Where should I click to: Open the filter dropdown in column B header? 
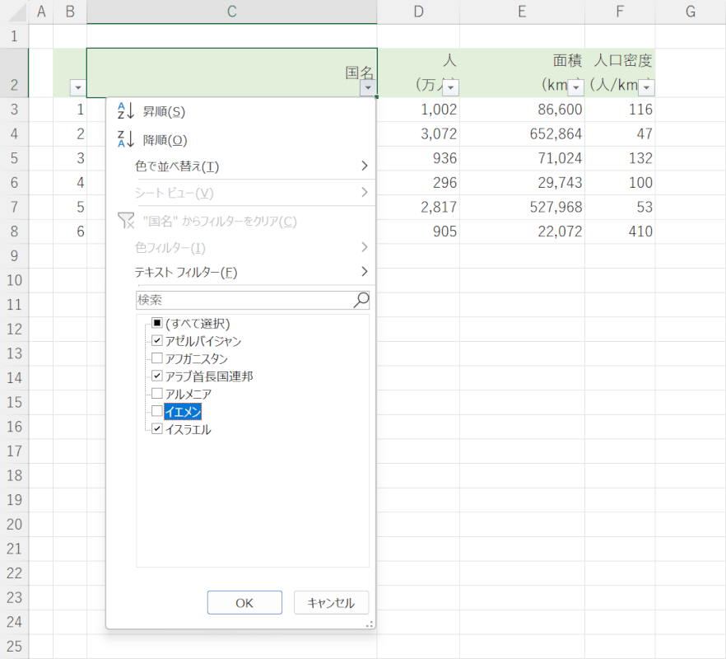pyautogui.click(x=77, y=87)
